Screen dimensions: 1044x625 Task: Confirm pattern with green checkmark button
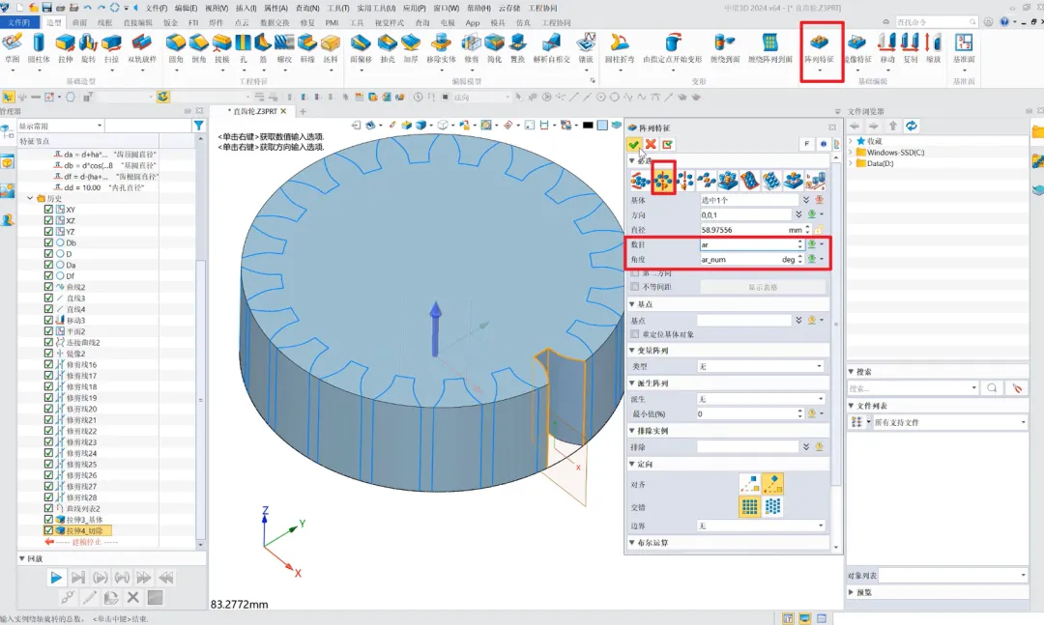click(634, 144)
